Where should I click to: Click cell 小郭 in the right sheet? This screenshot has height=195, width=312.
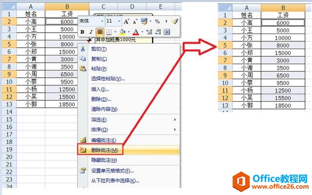[x=247, y=105]
